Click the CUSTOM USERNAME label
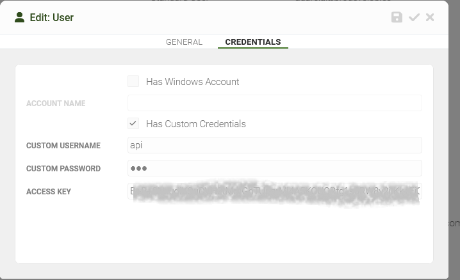The height and width of the screenshot is (280, 460). (x=63, y=145)
